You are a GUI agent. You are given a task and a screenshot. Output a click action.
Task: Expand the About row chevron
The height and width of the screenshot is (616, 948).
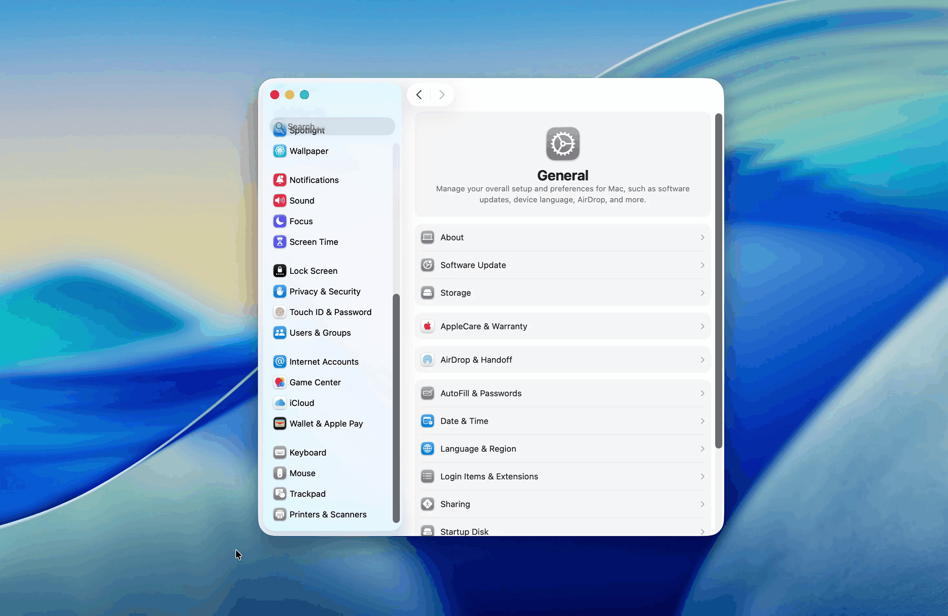[x=702, y=237]
